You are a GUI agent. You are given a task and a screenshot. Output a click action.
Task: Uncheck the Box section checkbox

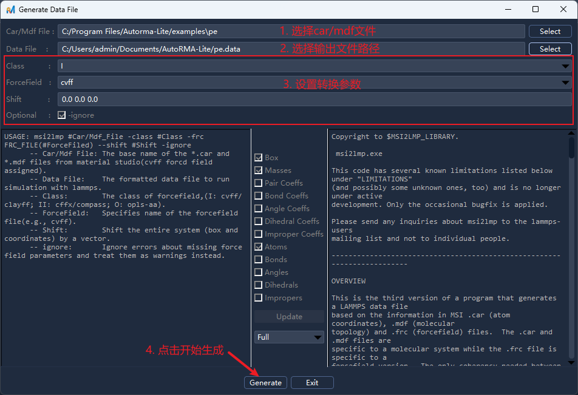click(x=258, y=157)
